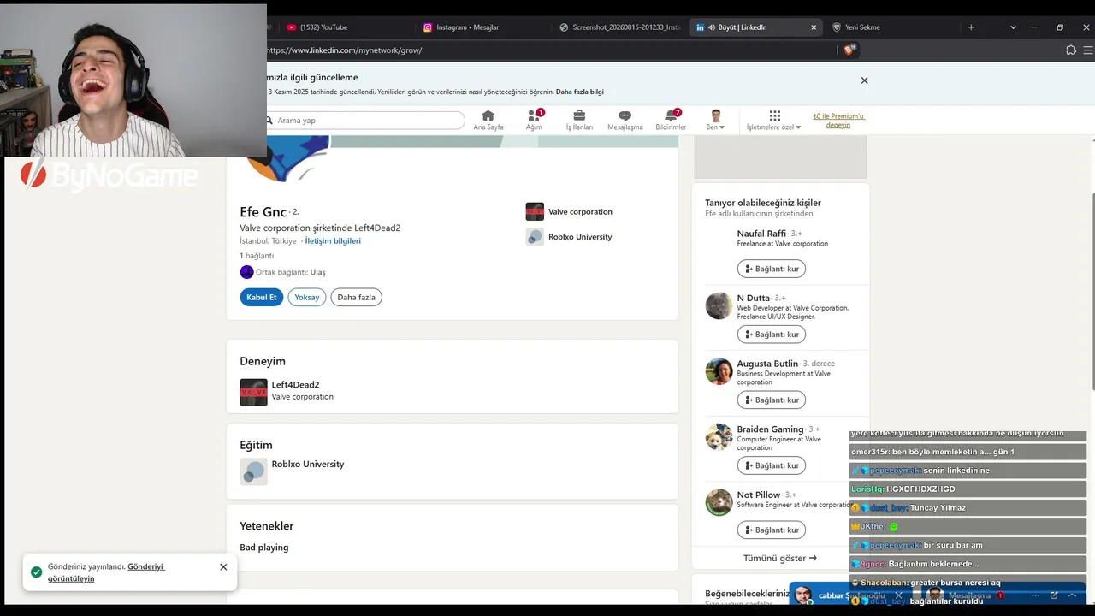Click the Valve corporation logo in header

pyautogui.click(x=535, y=211)
